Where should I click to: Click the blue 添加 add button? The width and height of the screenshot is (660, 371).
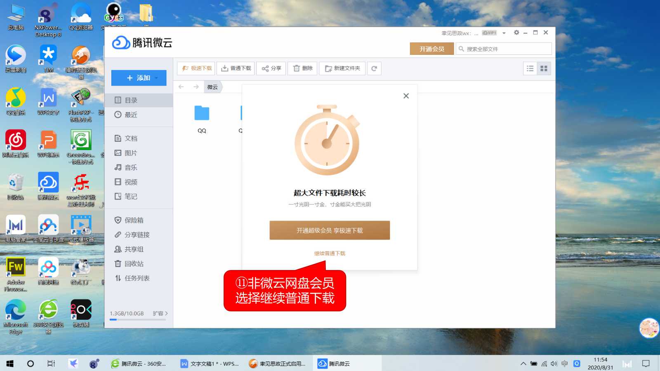(x=139, y=78)
